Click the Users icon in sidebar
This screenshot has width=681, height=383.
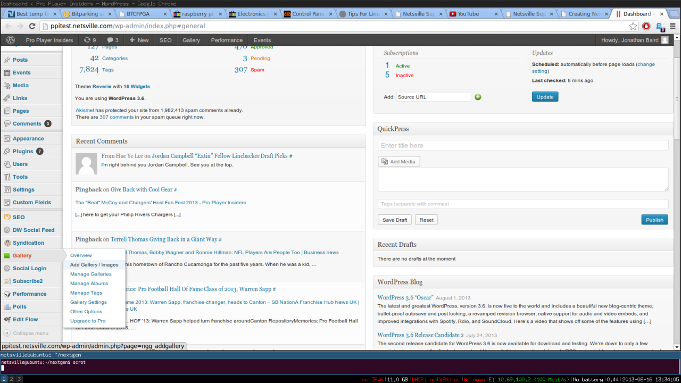[x=7, y=164]
